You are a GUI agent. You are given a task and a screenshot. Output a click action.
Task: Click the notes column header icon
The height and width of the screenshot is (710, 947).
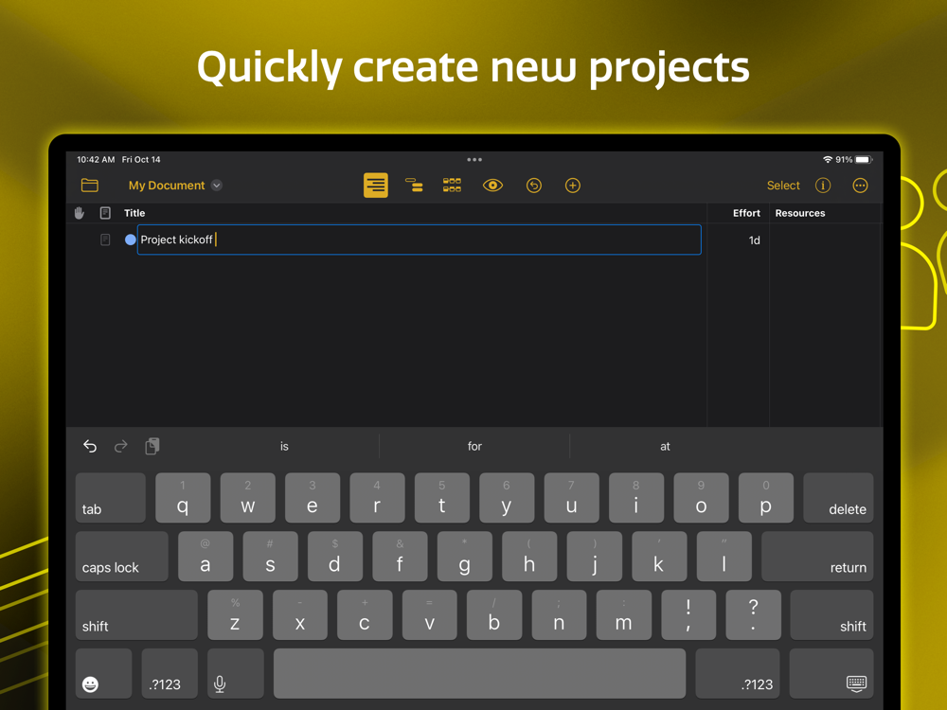105,213
